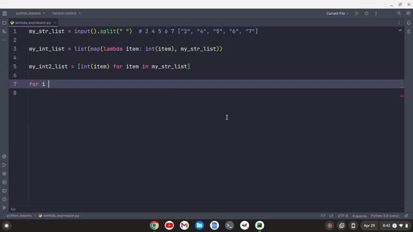The image size is (413, 232).
Task: Open Search Everywhere magnifier icon
Action: [x=399, y=13]
